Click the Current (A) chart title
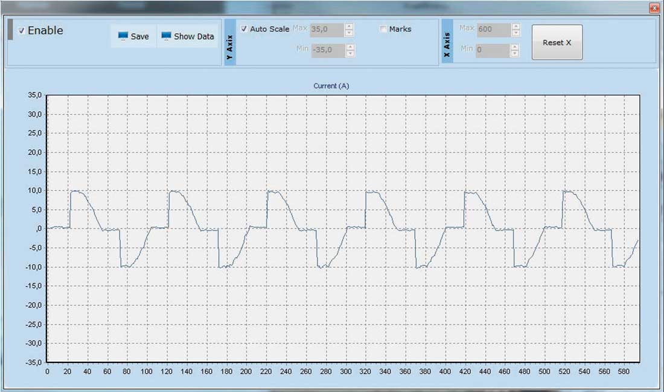The height and width of the screenshot is (392, 664). click(331, 86)
